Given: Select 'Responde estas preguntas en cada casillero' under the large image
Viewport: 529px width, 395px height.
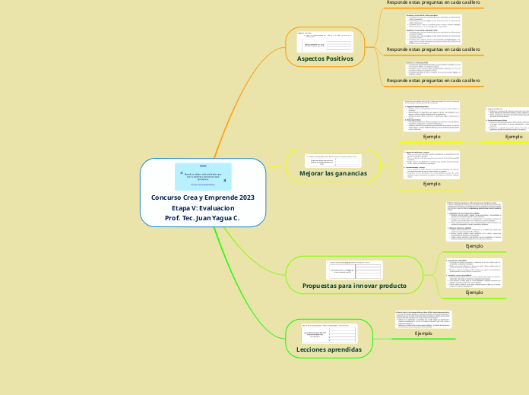Looking at the screenshot, I should click(433, 49).
